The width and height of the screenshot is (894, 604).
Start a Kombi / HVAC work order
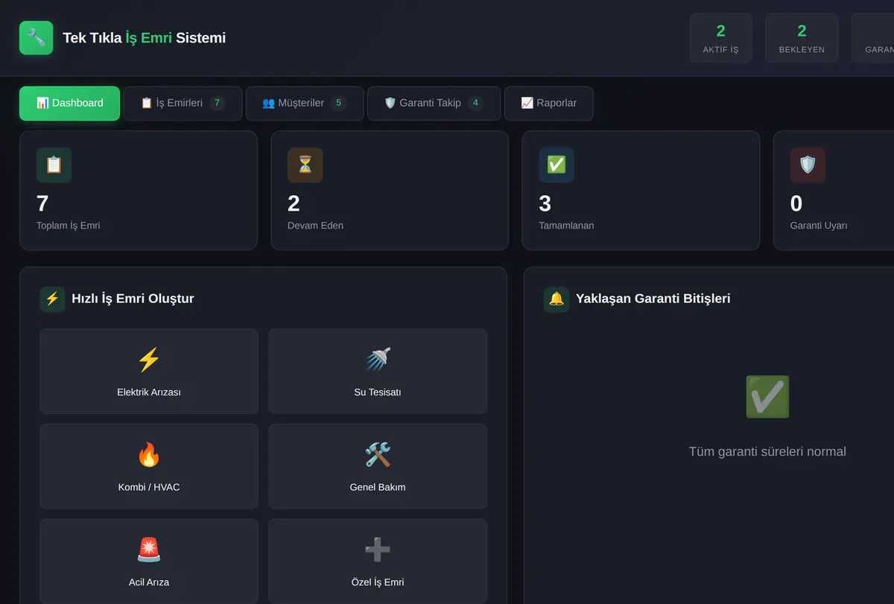click(x=149, y=466)
